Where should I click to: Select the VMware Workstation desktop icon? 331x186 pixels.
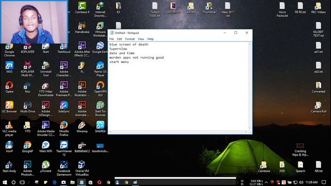[100, 29]
